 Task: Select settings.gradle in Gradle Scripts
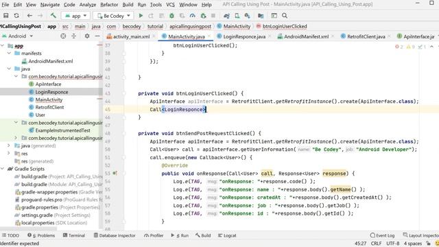click(37, 215)
